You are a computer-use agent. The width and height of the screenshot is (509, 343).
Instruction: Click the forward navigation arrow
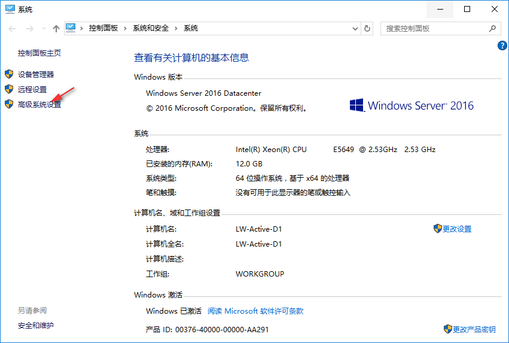[x=29, y=29]
